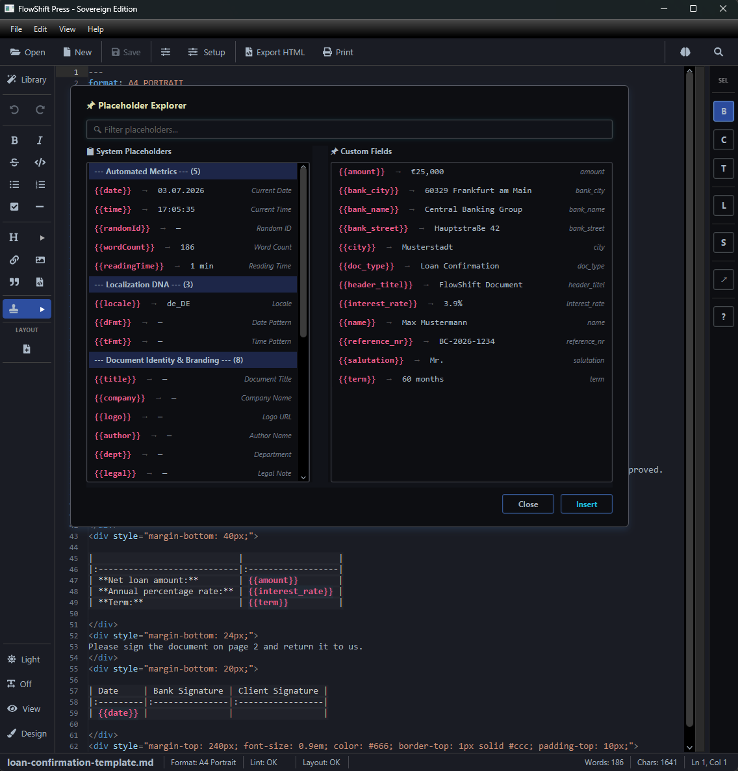Click the C button in right panel
738x771 pixels.
click(723, 140)
